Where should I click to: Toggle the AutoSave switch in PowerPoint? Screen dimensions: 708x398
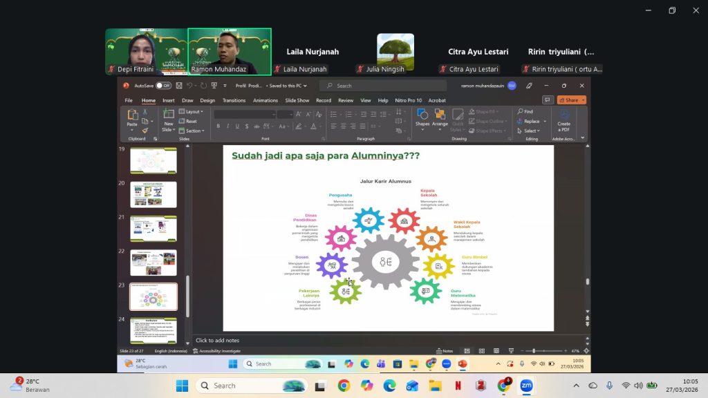(163, 86)
